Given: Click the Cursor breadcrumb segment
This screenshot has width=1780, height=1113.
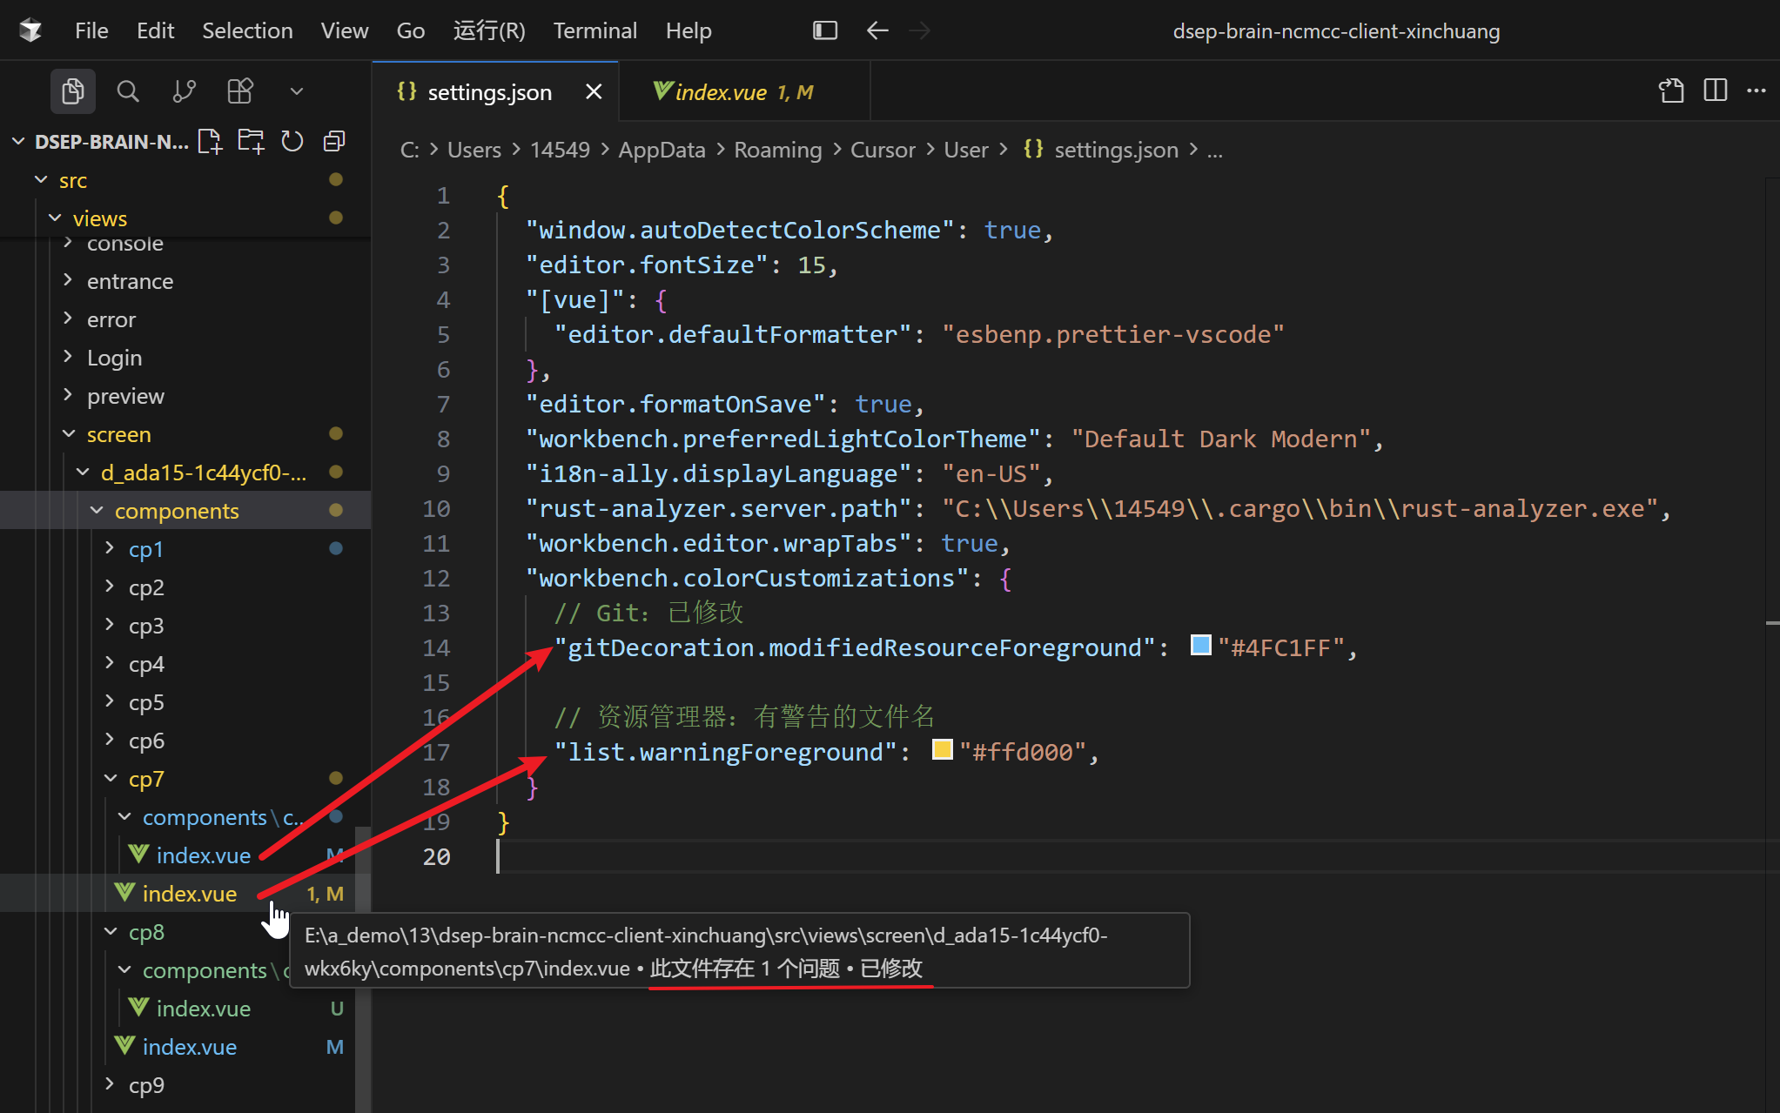Looking at the screenshot, I should (x=883, y=150).
